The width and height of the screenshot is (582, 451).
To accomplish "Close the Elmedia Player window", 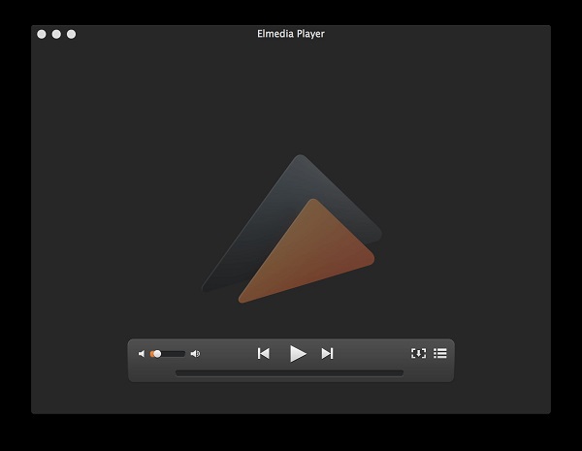I will point(42,34).
